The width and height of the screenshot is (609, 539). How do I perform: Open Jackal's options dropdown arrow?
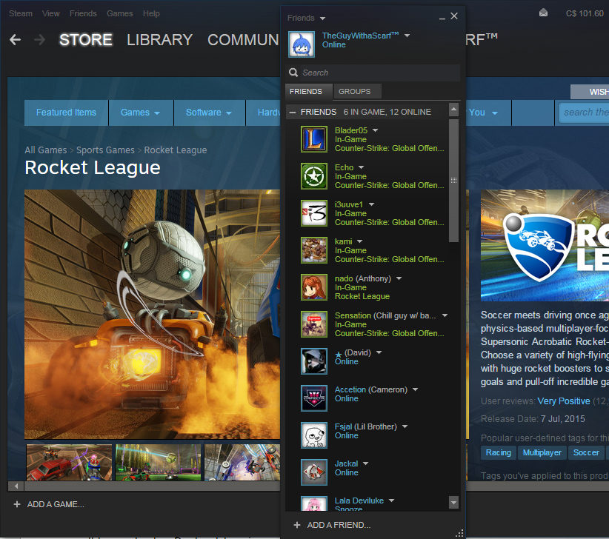point(365,463)
